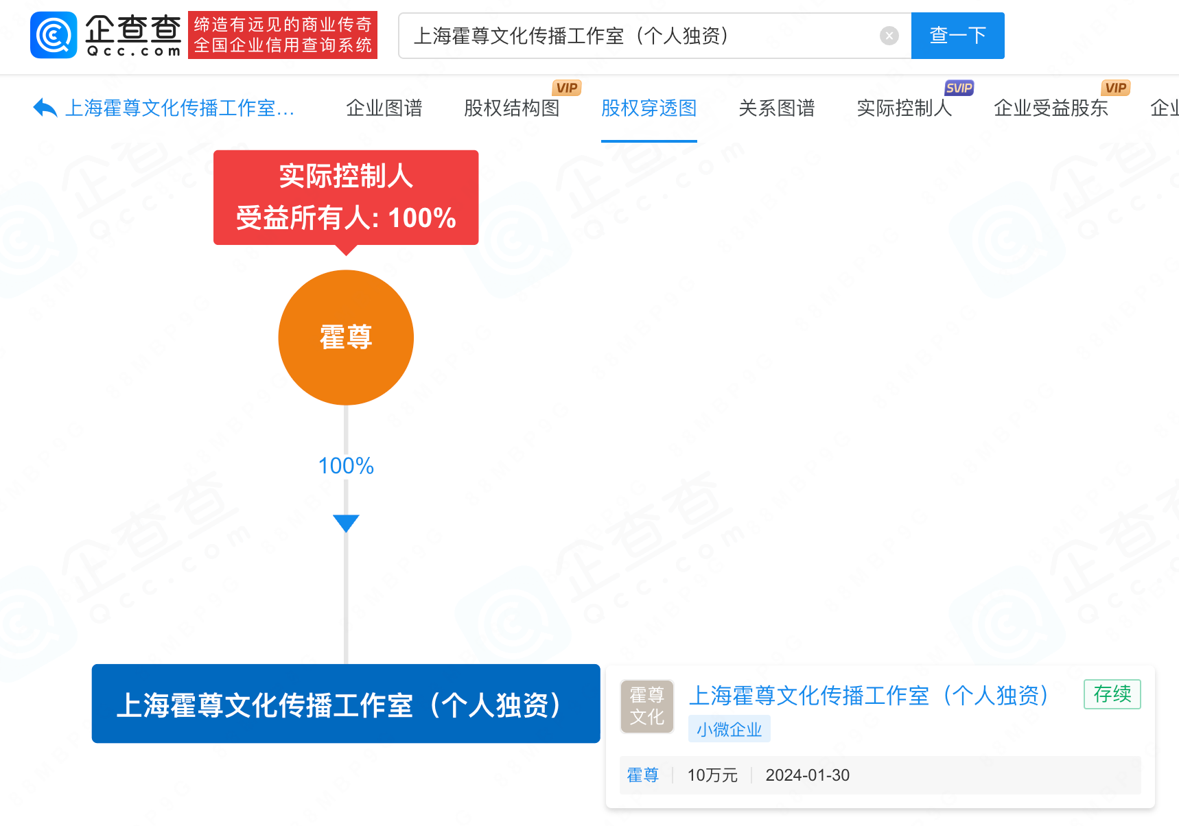
Task: Select the orange 霍尊 shareholder node
Action: 346,338
